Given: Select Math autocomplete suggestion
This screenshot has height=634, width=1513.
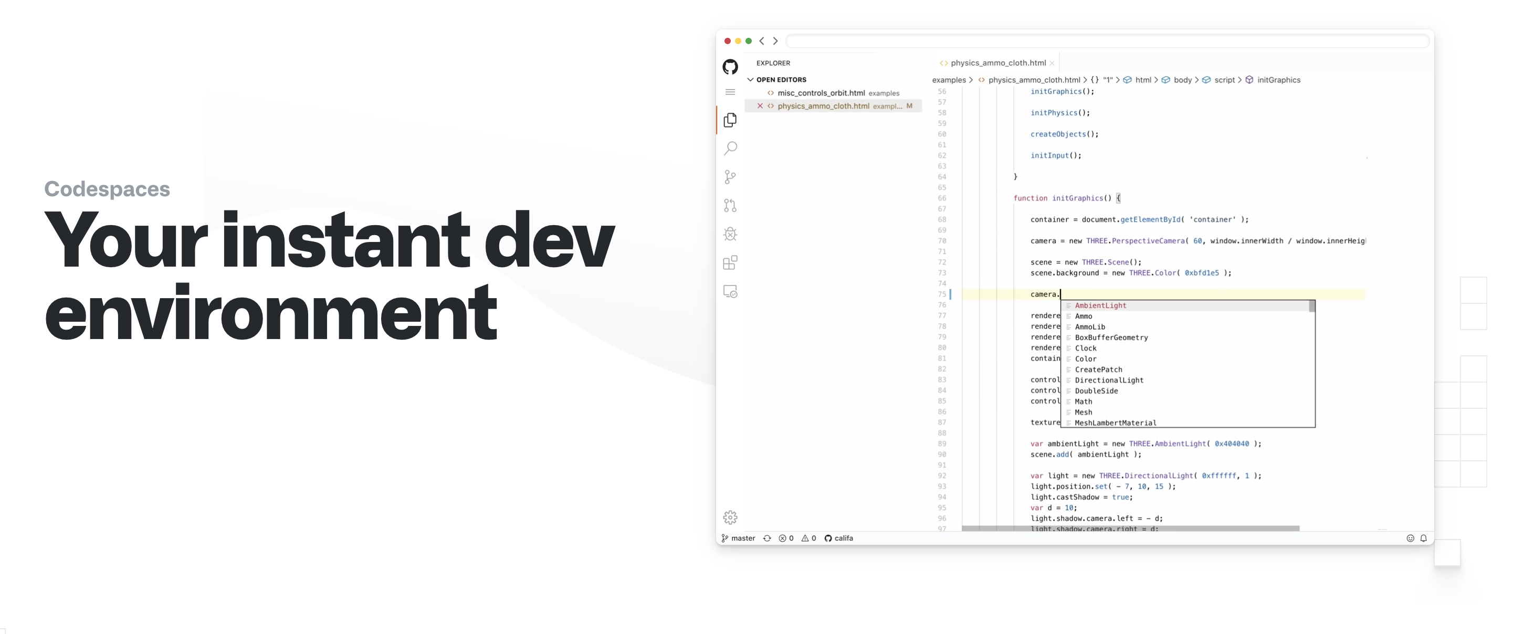Looking at the screenshot, I should (1185, 401).
